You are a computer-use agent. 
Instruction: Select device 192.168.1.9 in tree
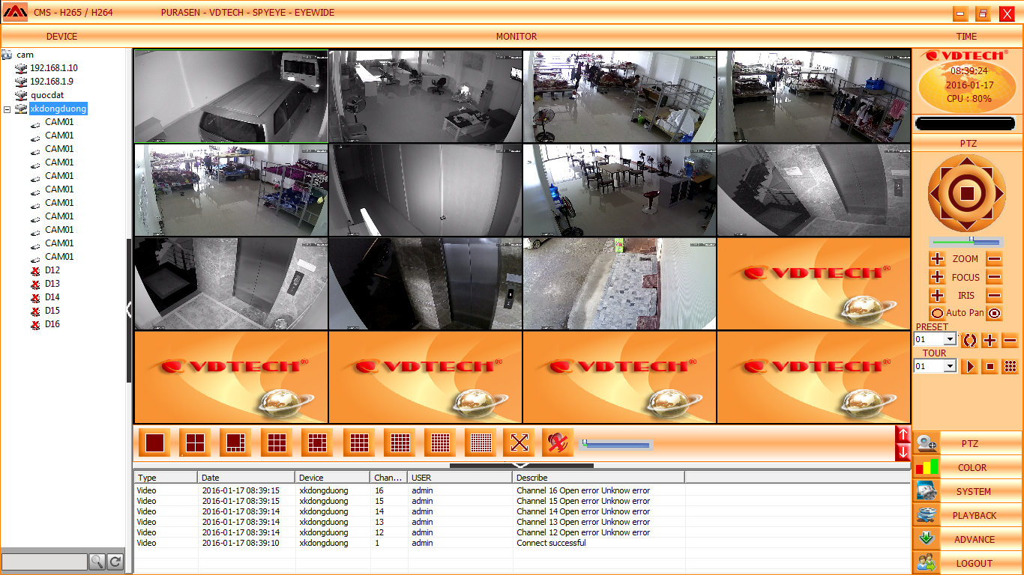(x=51, y=82)
